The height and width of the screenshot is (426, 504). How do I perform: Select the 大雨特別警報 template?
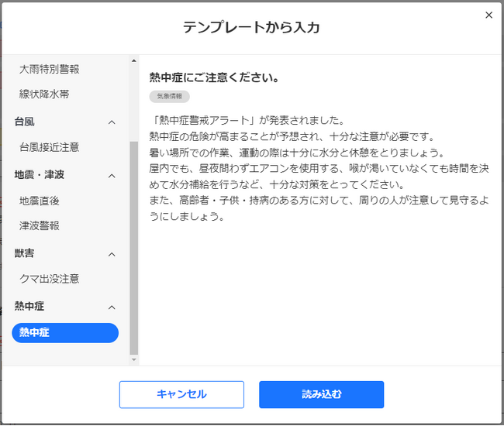tap(49, 69)
